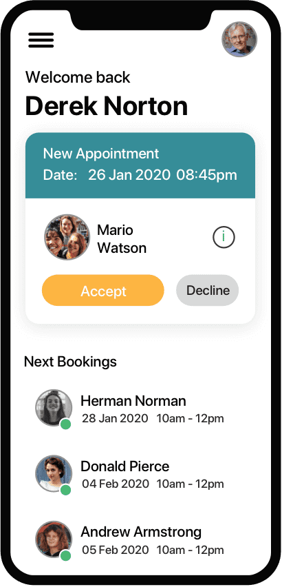Click green status dot on Donald Pierce
Screen dimensions: 282x587
click(x=66, y=490)
